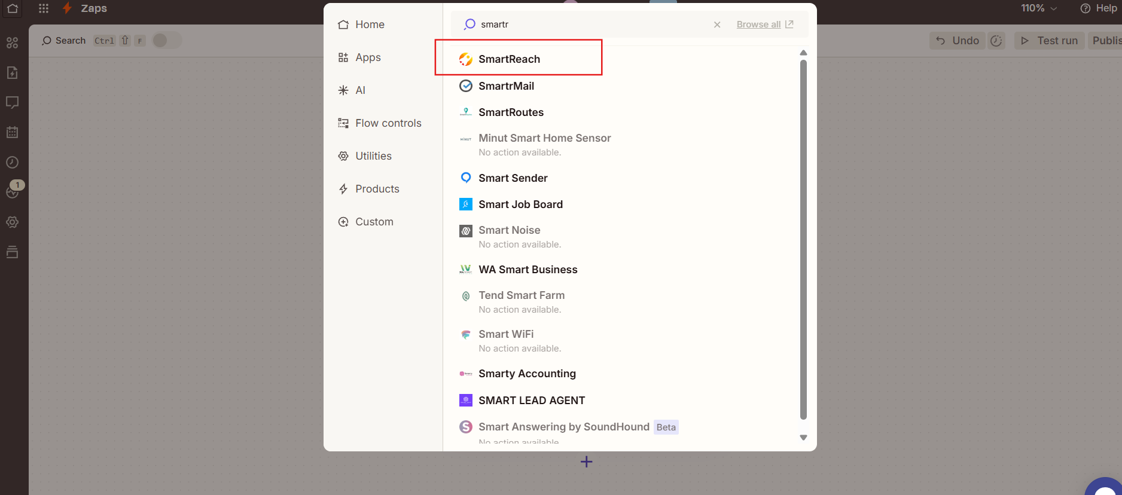Open the Utilities category

365,156
